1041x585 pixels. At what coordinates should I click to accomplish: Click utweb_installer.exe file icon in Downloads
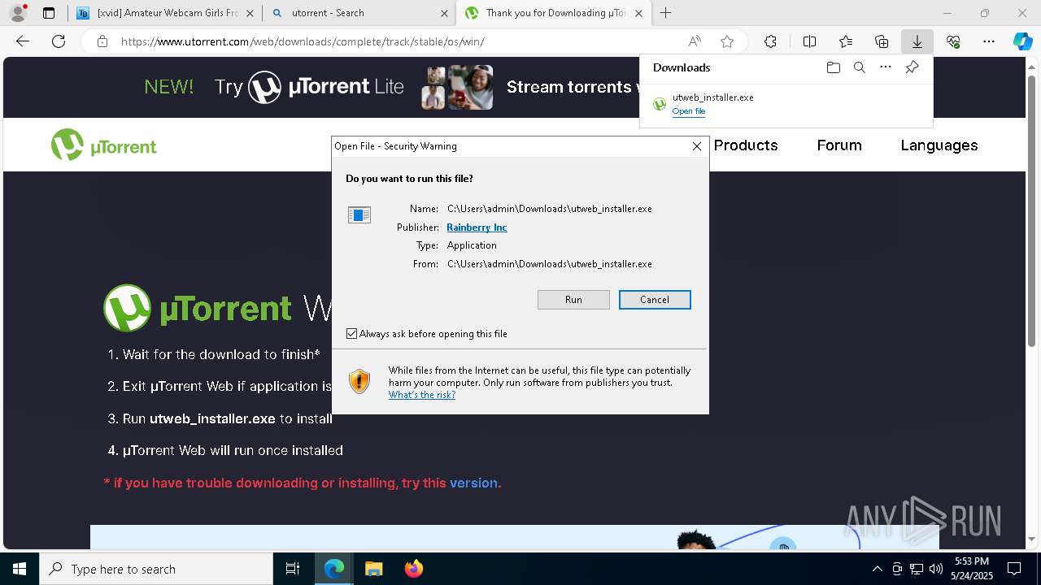pyautogui.click(x=660, y=104)
